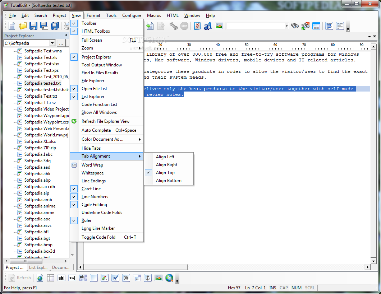Open the Macros menu

[x=154, y=15]
